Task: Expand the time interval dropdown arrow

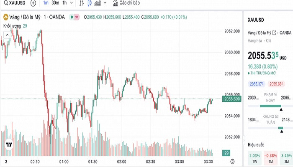Action: [72, 3]
